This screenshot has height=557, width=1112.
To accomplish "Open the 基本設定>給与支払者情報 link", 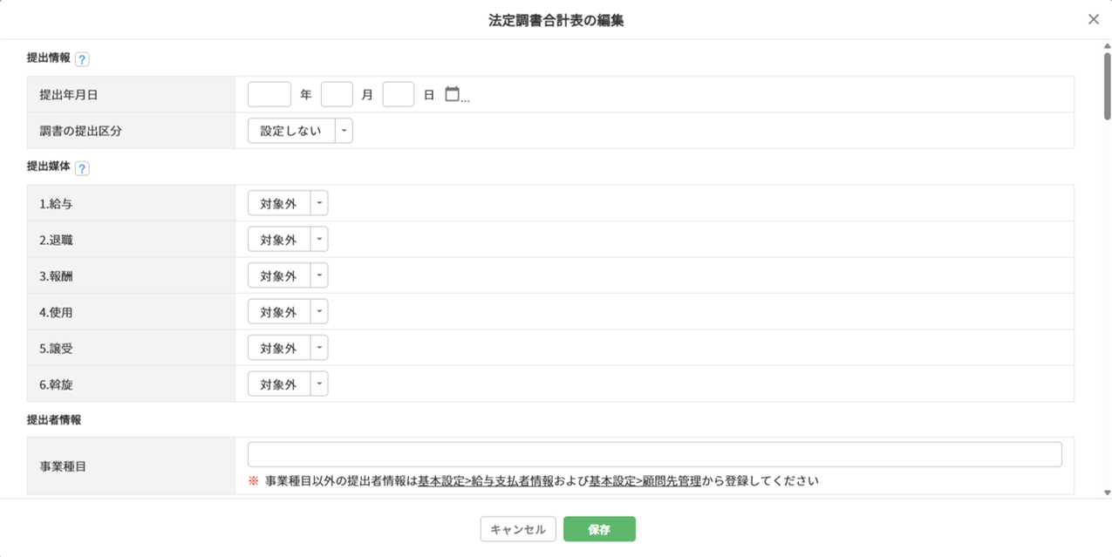I will 486,480.
